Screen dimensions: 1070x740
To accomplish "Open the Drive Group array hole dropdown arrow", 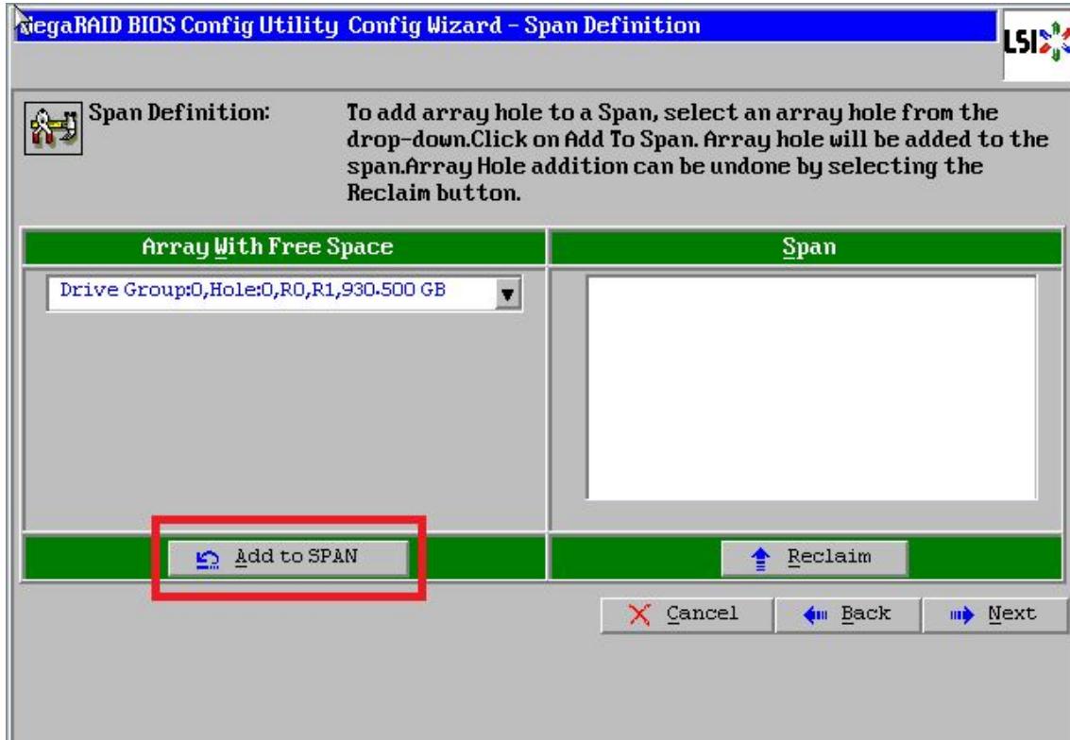I will (508, 294).
